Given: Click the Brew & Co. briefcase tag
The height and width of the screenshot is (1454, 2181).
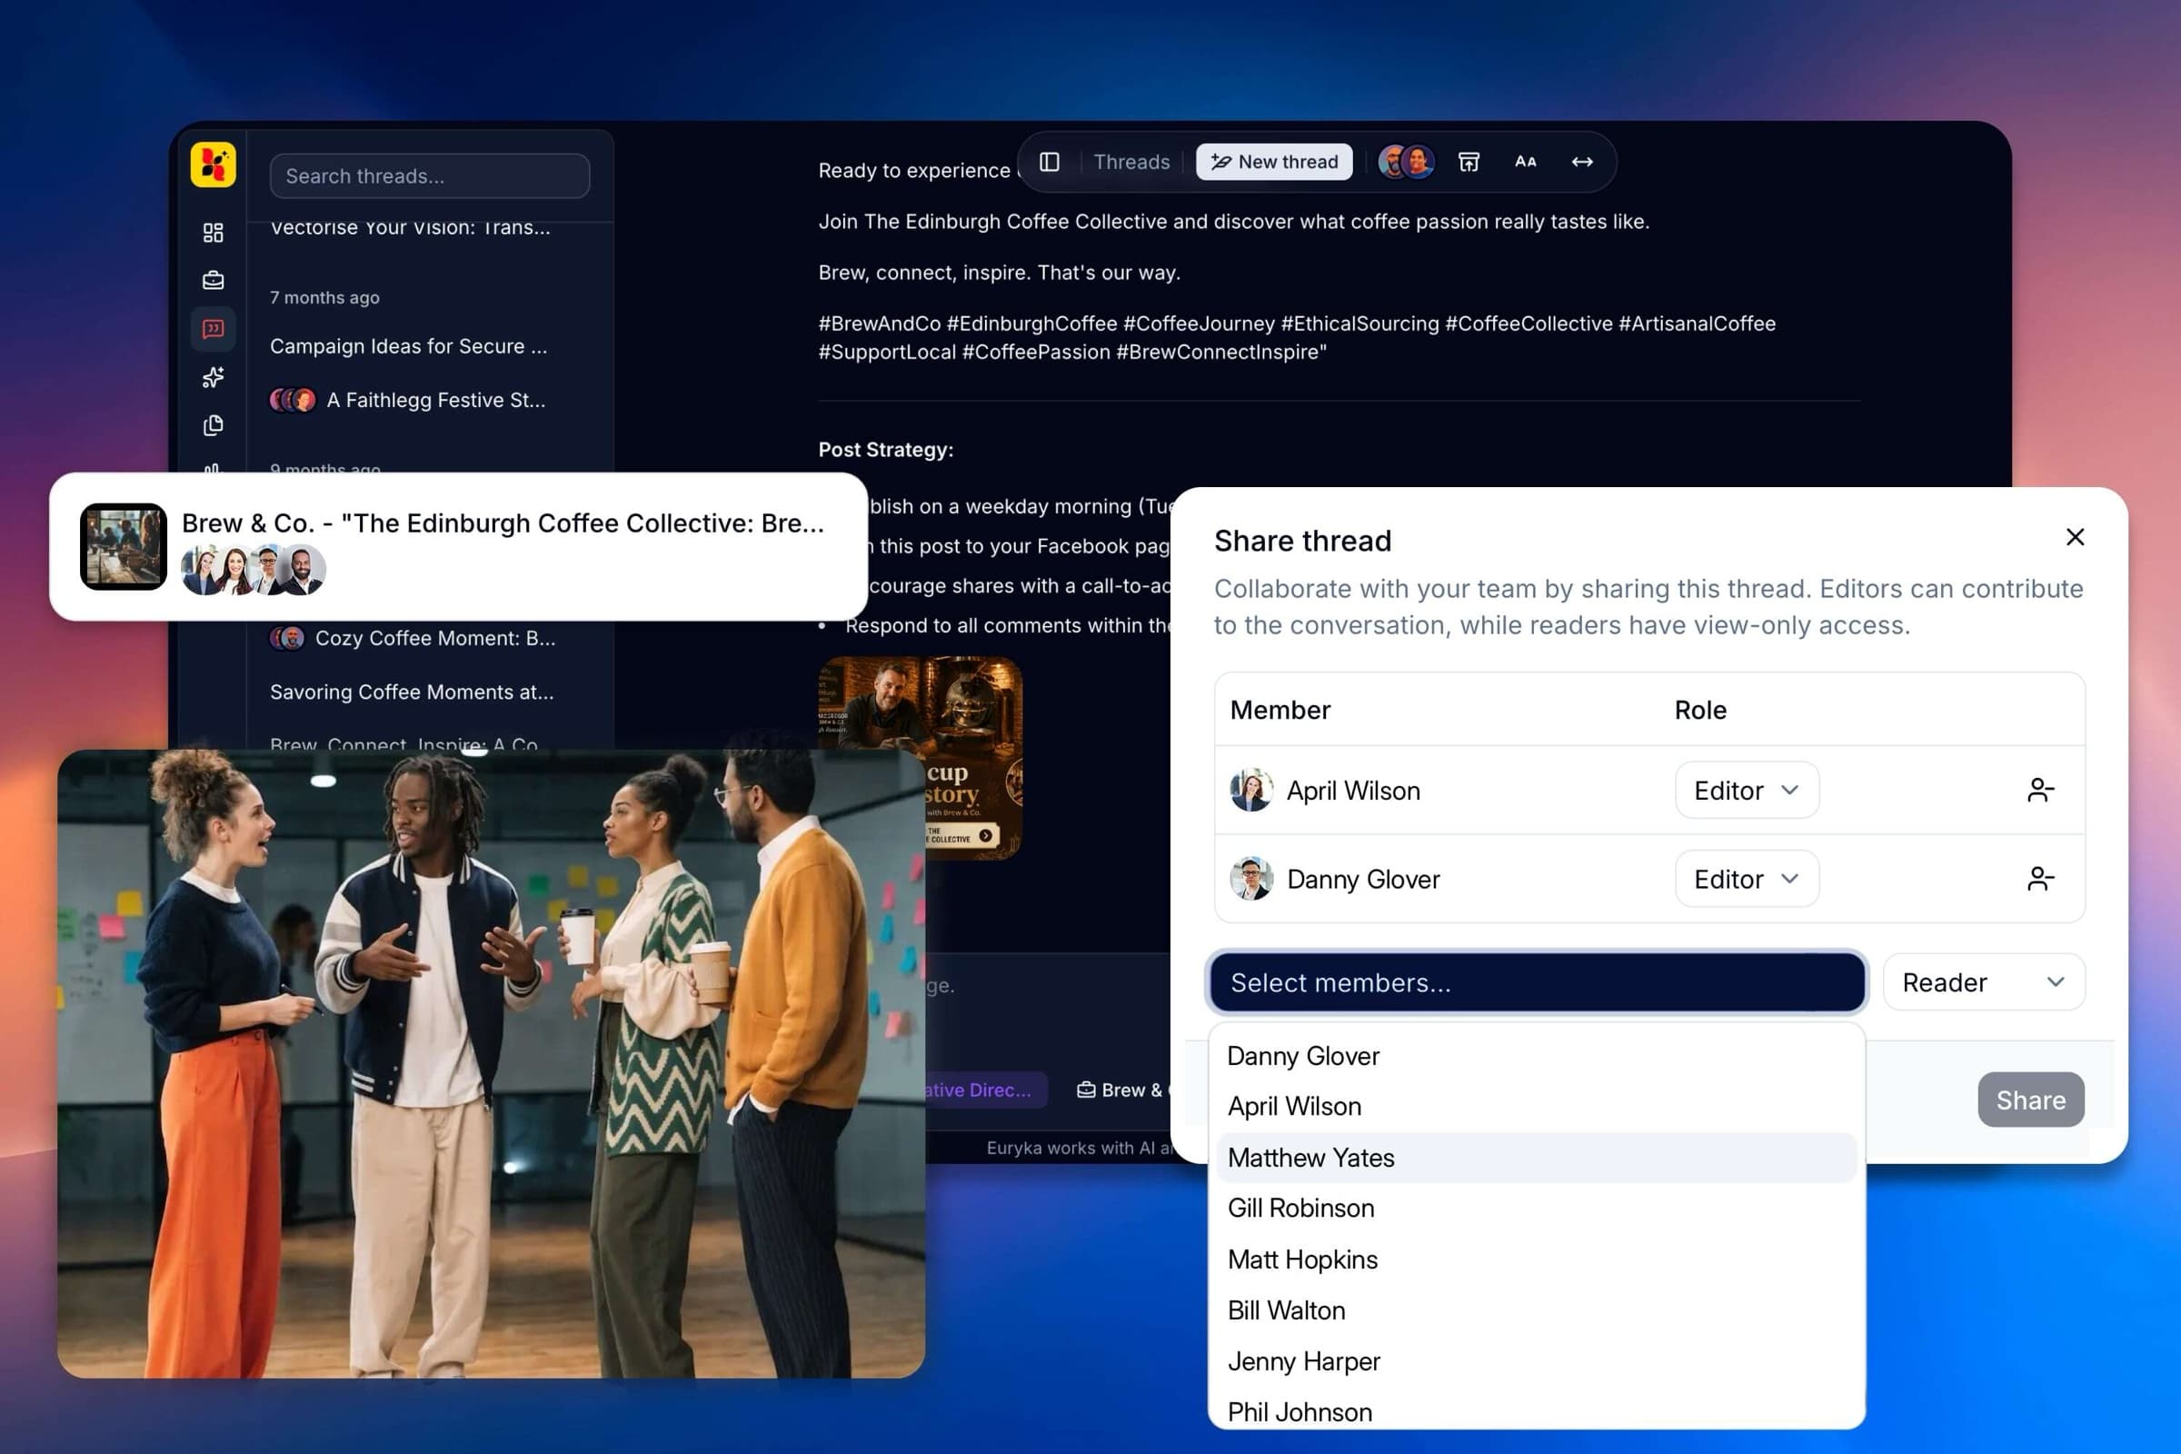Looking at the screenshot, I should (x=1124, y=1090).
